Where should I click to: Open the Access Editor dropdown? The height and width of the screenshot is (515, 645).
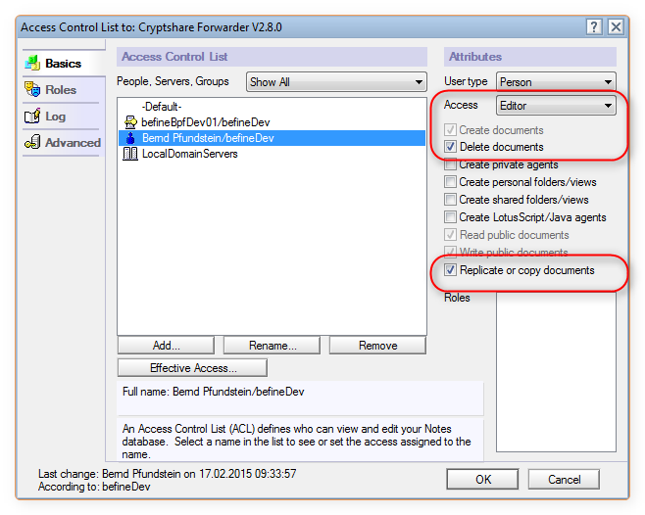pyautogui.click(x=556, y=106)
